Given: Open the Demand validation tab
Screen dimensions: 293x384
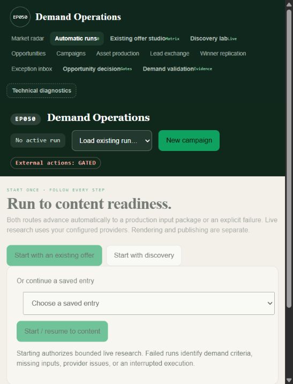Looking at the screenshot, I should pos(177,69).
